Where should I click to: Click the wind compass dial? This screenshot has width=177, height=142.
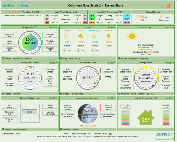[30, 78]
